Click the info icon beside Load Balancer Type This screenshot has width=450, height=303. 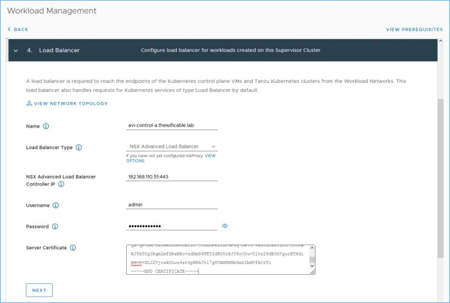[78, 147]
